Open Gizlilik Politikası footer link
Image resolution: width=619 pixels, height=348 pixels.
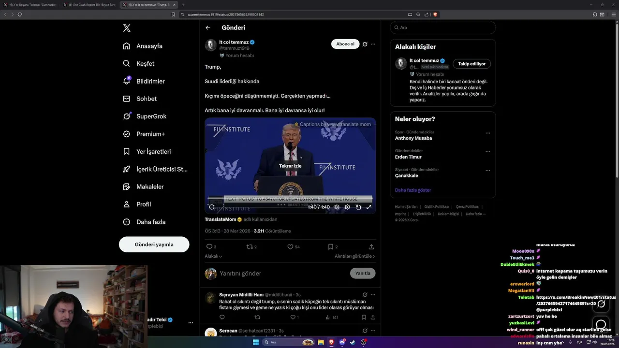[x=437, y=206]
